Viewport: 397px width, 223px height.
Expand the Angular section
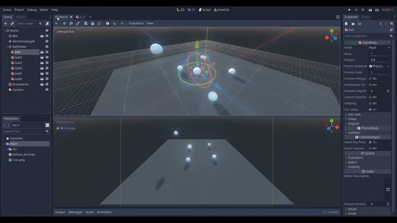[367, 123]
